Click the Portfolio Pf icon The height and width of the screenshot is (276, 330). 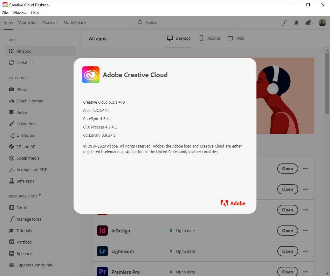[x=12, y=242]
